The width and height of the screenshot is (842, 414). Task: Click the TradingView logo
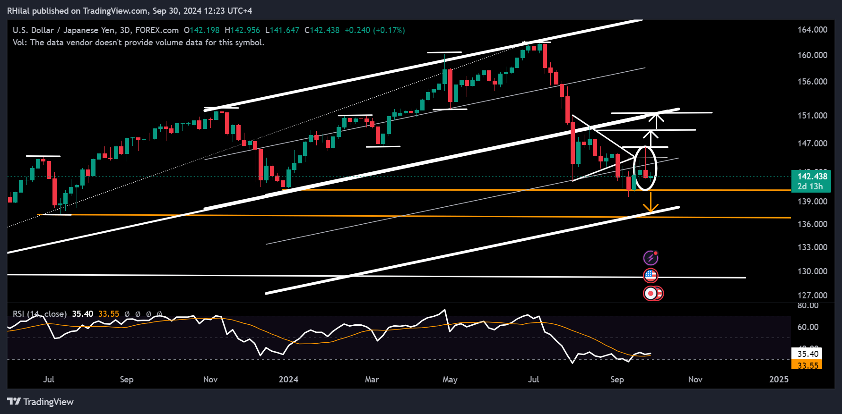pos(41,402)
